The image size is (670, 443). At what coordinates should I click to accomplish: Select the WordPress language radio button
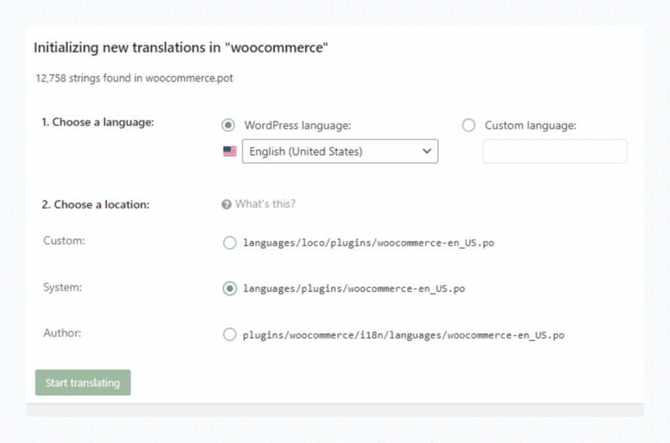pyautogui.click(x=228, y=125)
